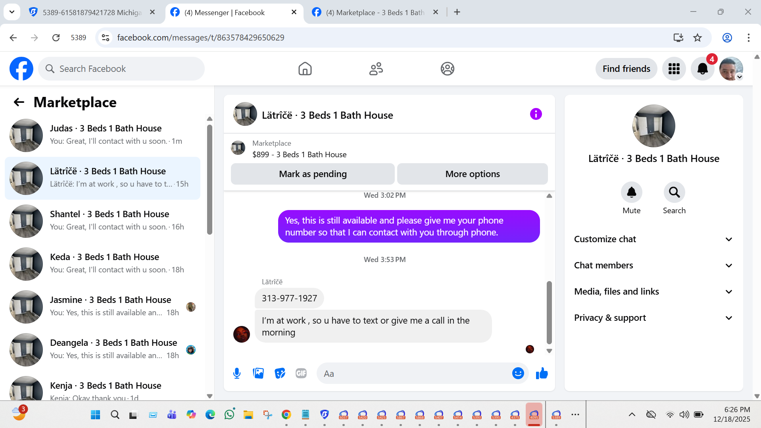Viewport: 761px width, 428px height.
Task: Go to the Facebook Home feed icon
Action: tap(305, 69)
